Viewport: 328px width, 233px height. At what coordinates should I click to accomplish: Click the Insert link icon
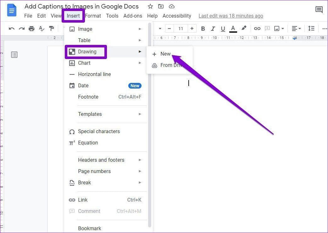257,28
